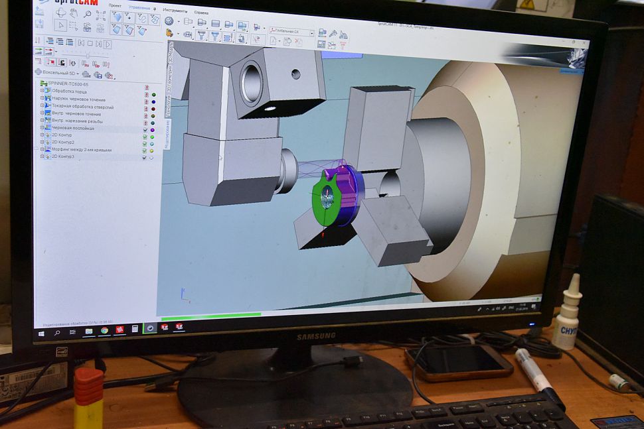Expand Токарная обработка отверстий operation
This screenshot has width=644, height=429.
pyautogui.click(x=42, y=105)
